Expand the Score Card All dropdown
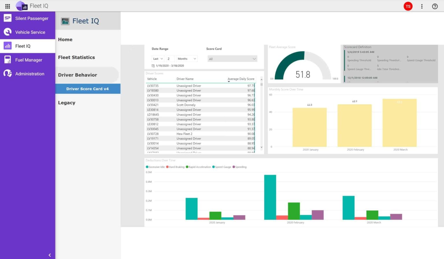This screenshot has width=444, height=259. pos(232,59)
